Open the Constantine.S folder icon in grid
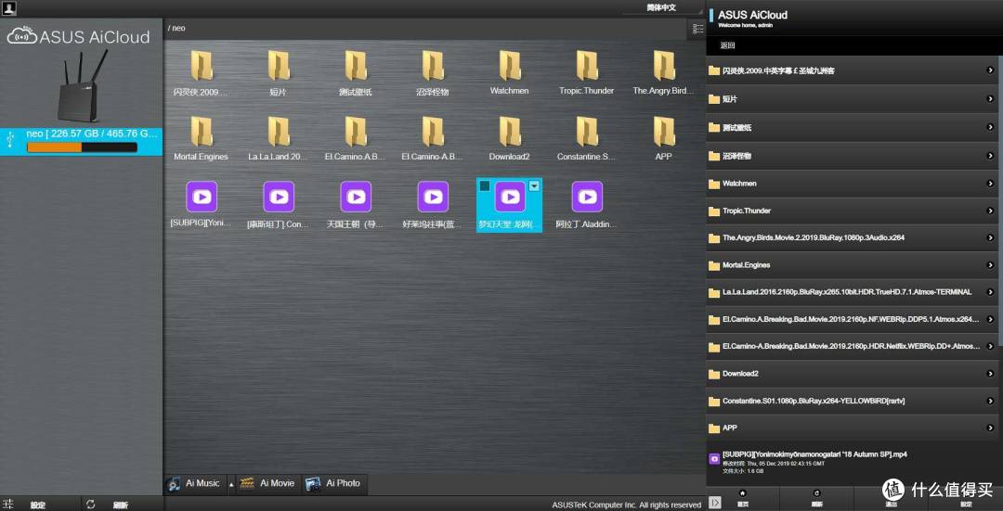Image resolution: width=1003 pixels, height=511 pixels. click(587, 131)
